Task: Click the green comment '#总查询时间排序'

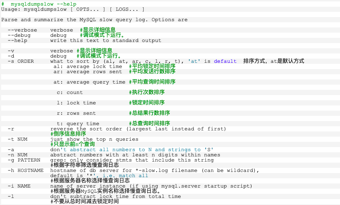Action: tap(150, 123)
